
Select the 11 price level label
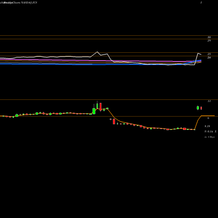click(209, 101)
